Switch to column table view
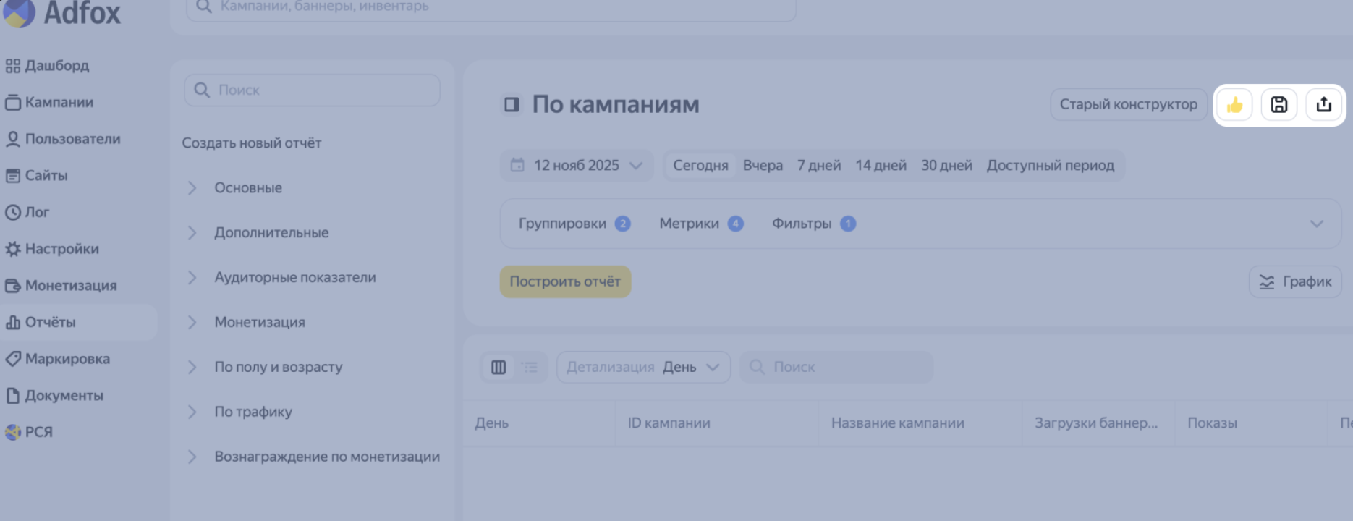The height and width of the screenshot is (521, 1353). click(x=499, y=368)
